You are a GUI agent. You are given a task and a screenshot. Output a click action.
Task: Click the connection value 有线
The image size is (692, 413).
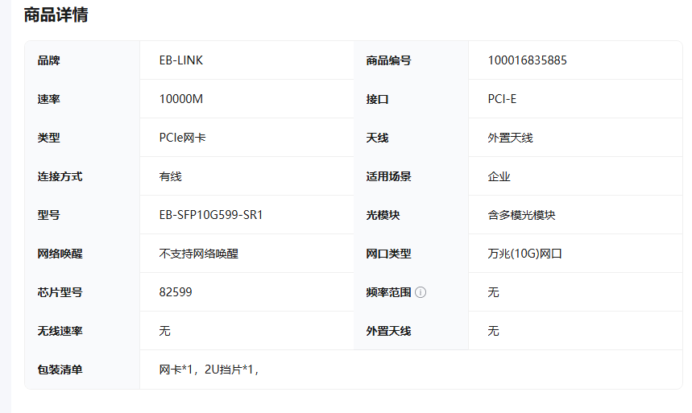point(170,176)
